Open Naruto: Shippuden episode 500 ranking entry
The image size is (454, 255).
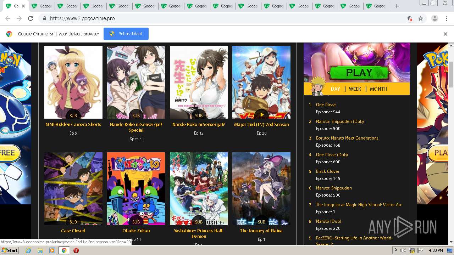[334, 188]
